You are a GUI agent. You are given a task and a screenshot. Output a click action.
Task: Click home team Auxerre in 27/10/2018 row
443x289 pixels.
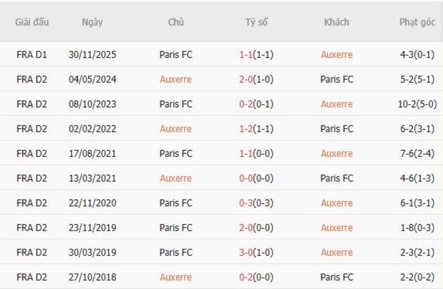coord(176,277)
